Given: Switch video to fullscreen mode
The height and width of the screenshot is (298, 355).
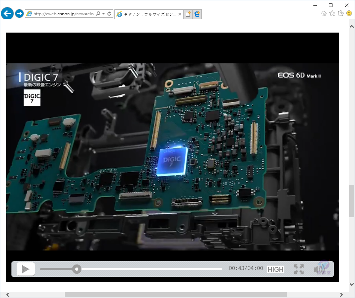Looking at the screenshot, I should point(298,269).
